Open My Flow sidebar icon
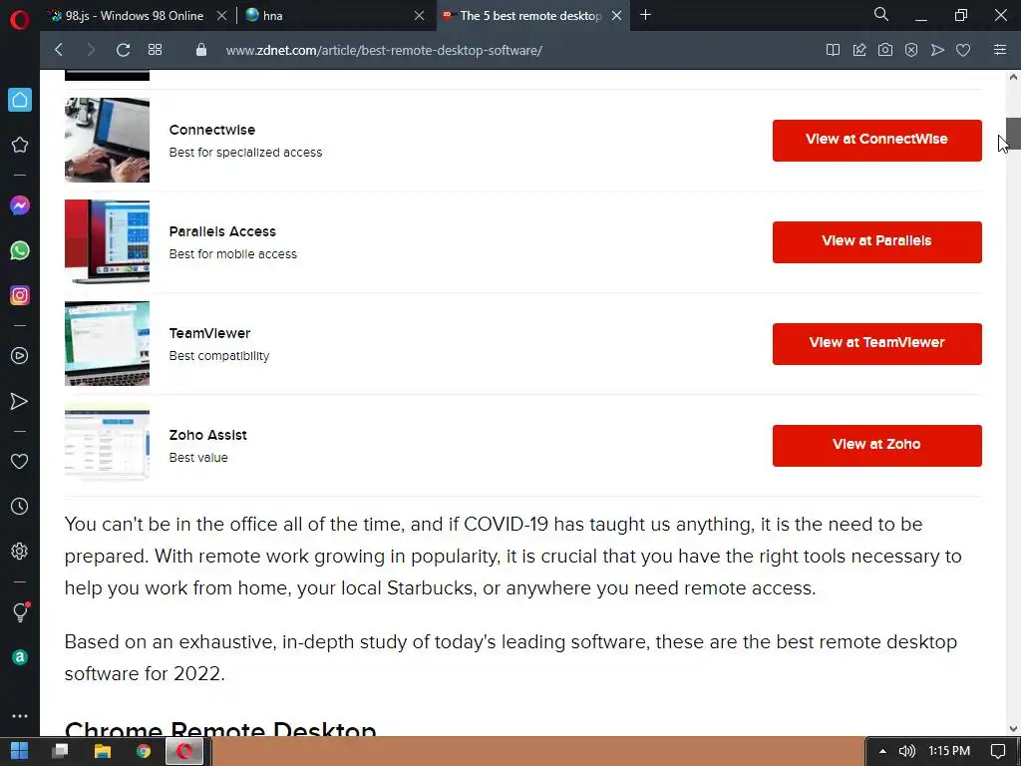 [20, 401]
